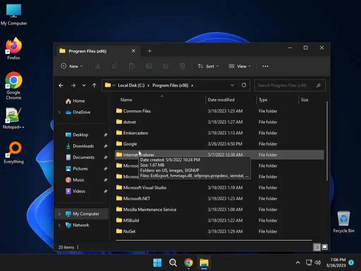
Task: Open recent locations dropdown chevron
Action: pyautogui.click(x=84, y=85)
